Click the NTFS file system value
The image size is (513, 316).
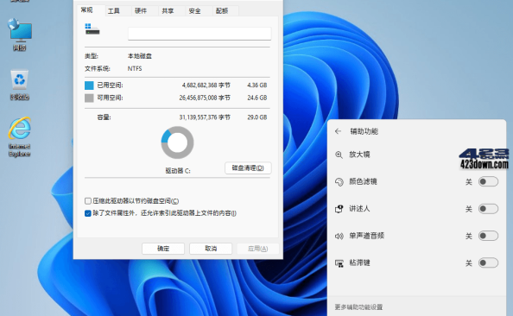point(135,68)
